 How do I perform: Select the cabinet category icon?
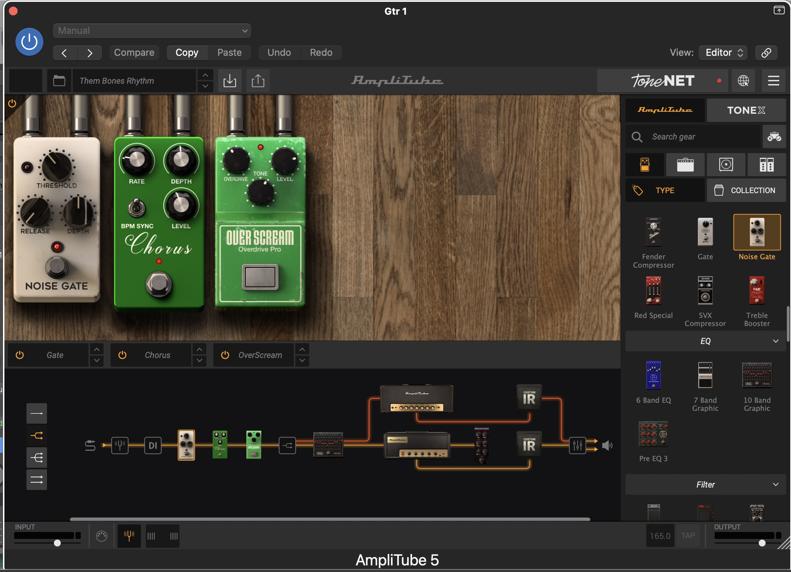click(726, 164)
